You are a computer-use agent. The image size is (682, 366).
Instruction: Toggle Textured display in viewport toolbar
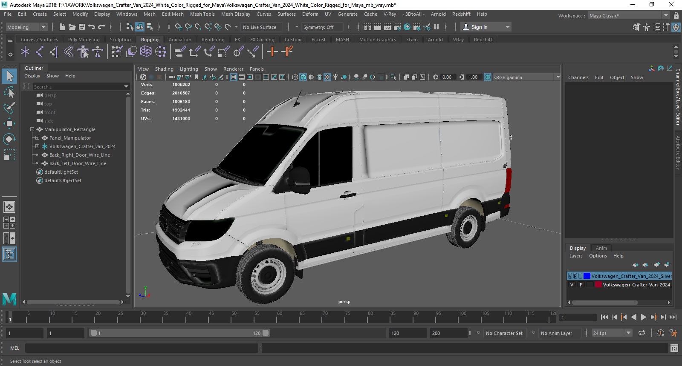(327, 77)
